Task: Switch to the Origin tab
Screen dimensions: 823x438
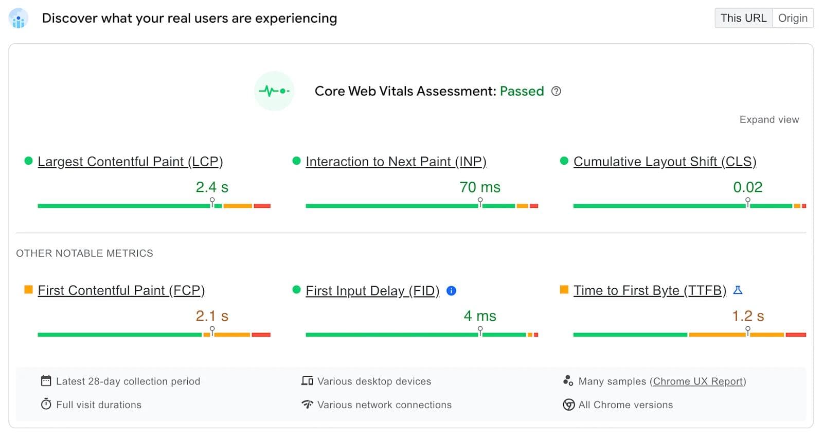Action: click(x=793, y=18)
